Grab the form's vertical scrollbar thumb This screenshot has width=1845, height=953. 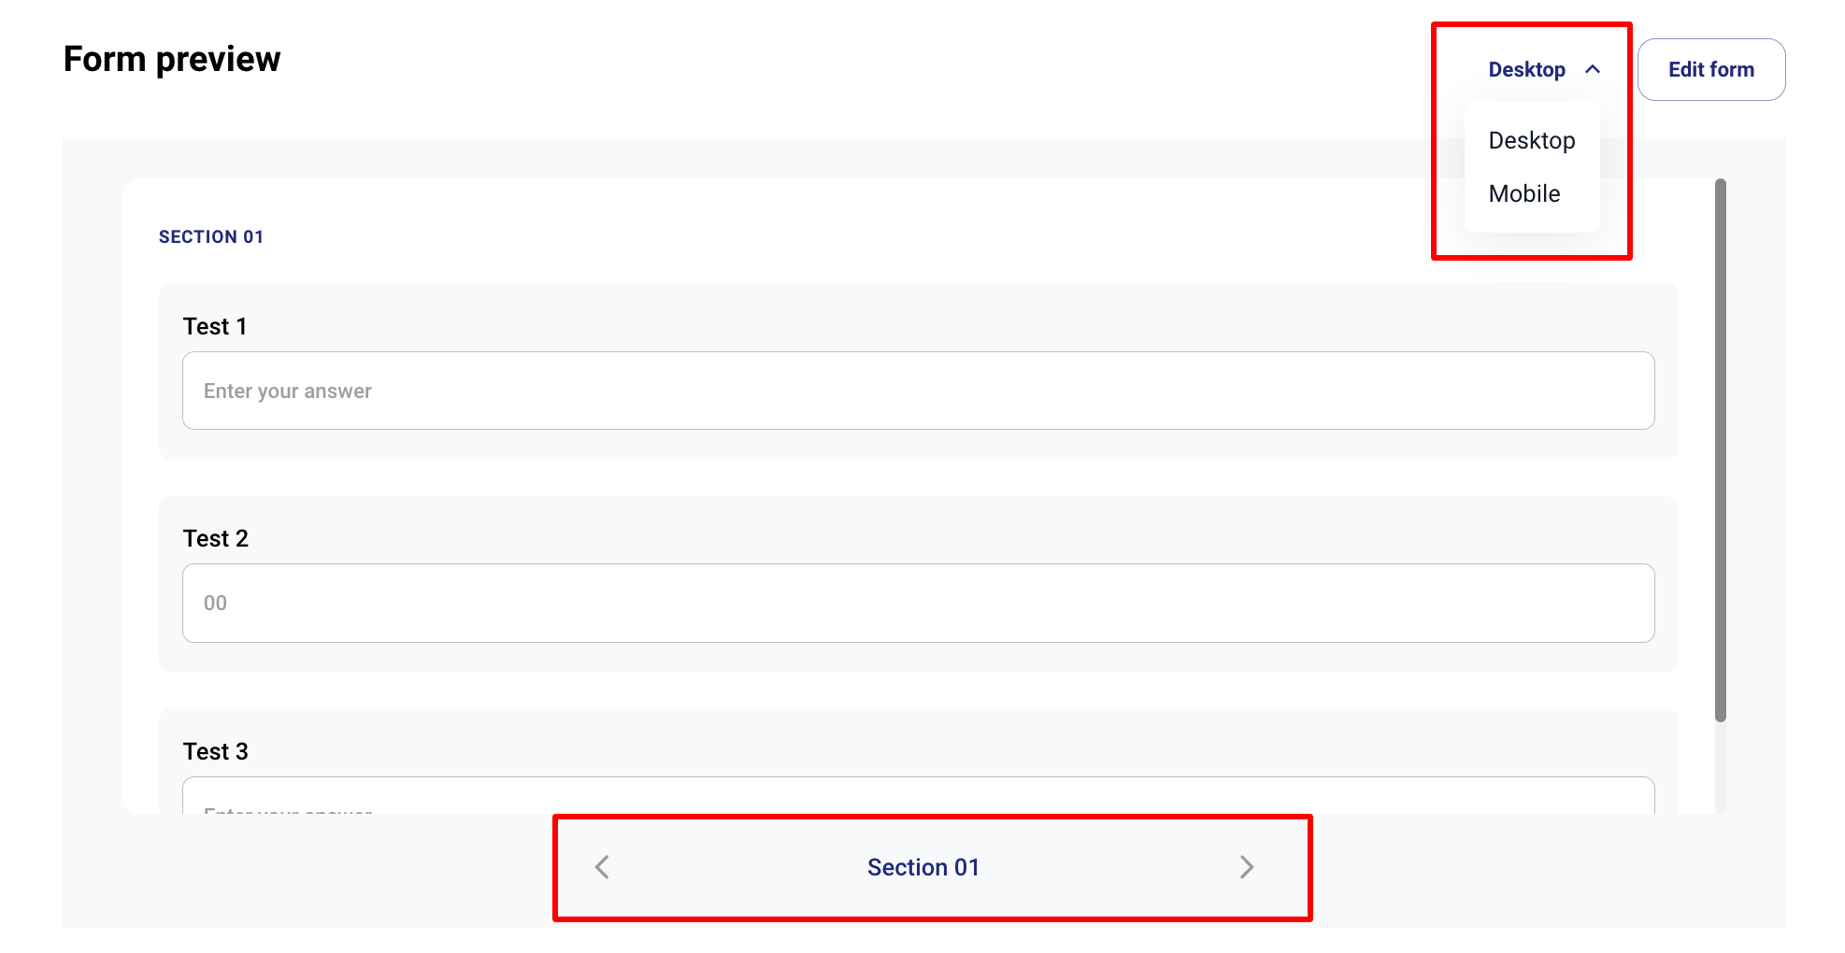click(x=1720, y=448)
